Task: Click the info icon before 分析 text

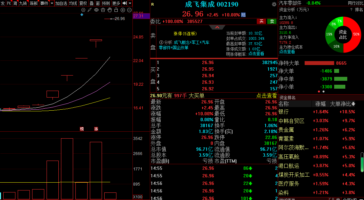Action: (x=161, y=43)
